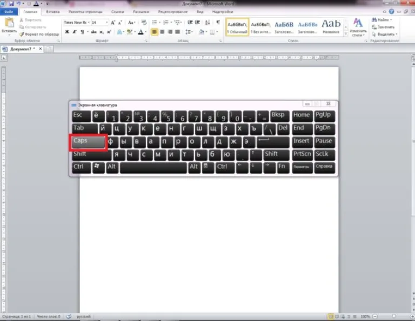Click the русский language status bar indicator
The image size is (415, 321).
point(84,316)
